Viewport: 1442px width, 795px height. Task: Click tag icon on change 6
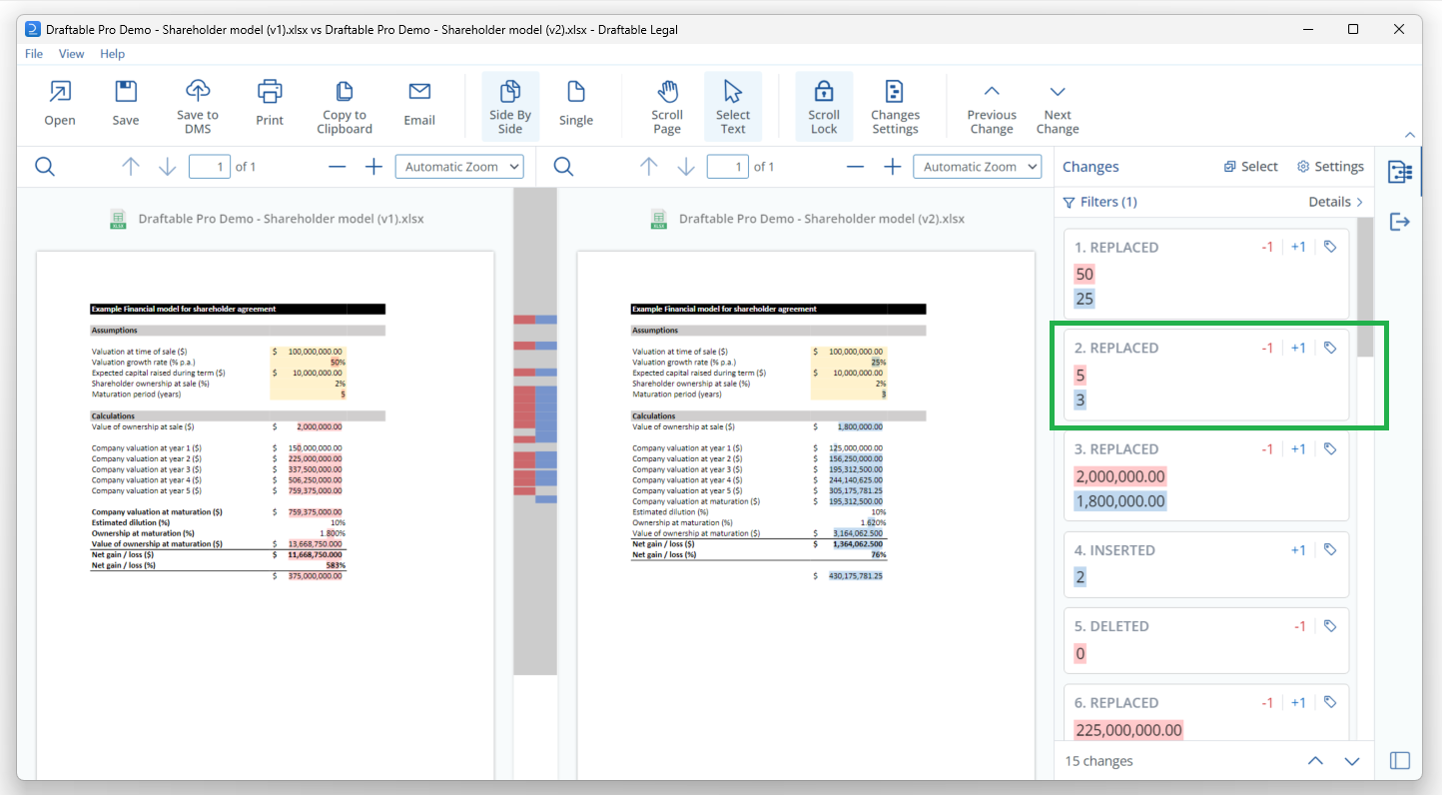(x=1329, y=702)
